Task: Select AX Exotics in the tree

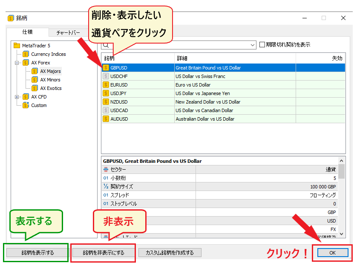Action: coord(51,88)
